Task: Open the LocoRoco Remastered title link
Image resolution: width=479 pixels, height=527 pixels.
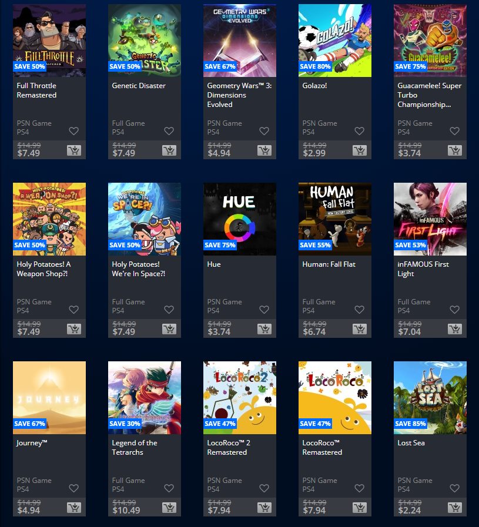Action: (322, 447)
